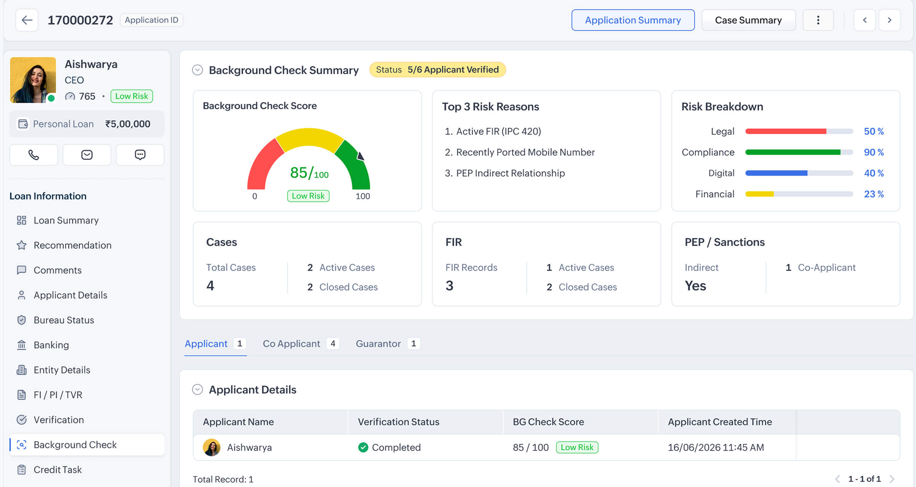This screenshot has height=487, width=916.
Task: Go to previous application with chevron
Action: click(864, 20)
